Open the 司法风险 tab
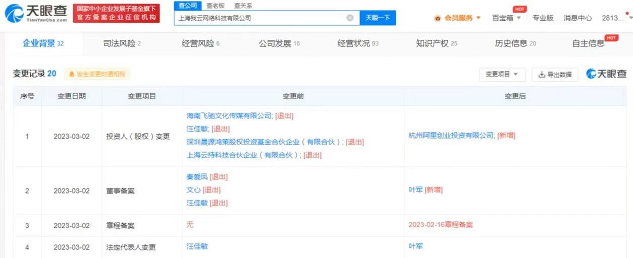 click(x=122, y=43)
